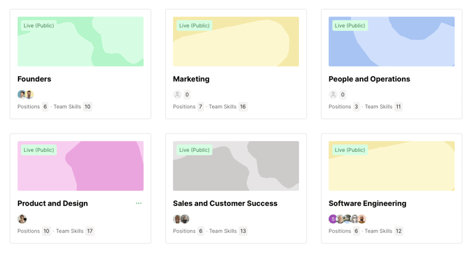The image size is (472, 254).
Task: Open the Sales and Customer Success title
Action: click(225, 203)
